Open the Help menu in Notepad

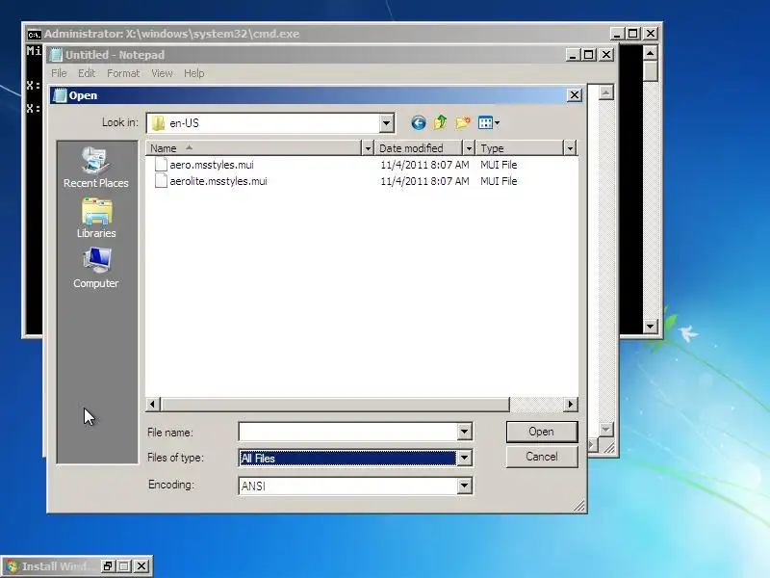click(x=194, y=73)
